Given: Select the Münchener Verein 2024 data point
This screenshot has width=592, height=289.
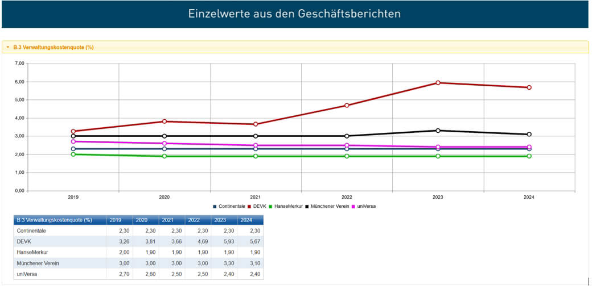Looking at the screenshot, I should [529, 135].
